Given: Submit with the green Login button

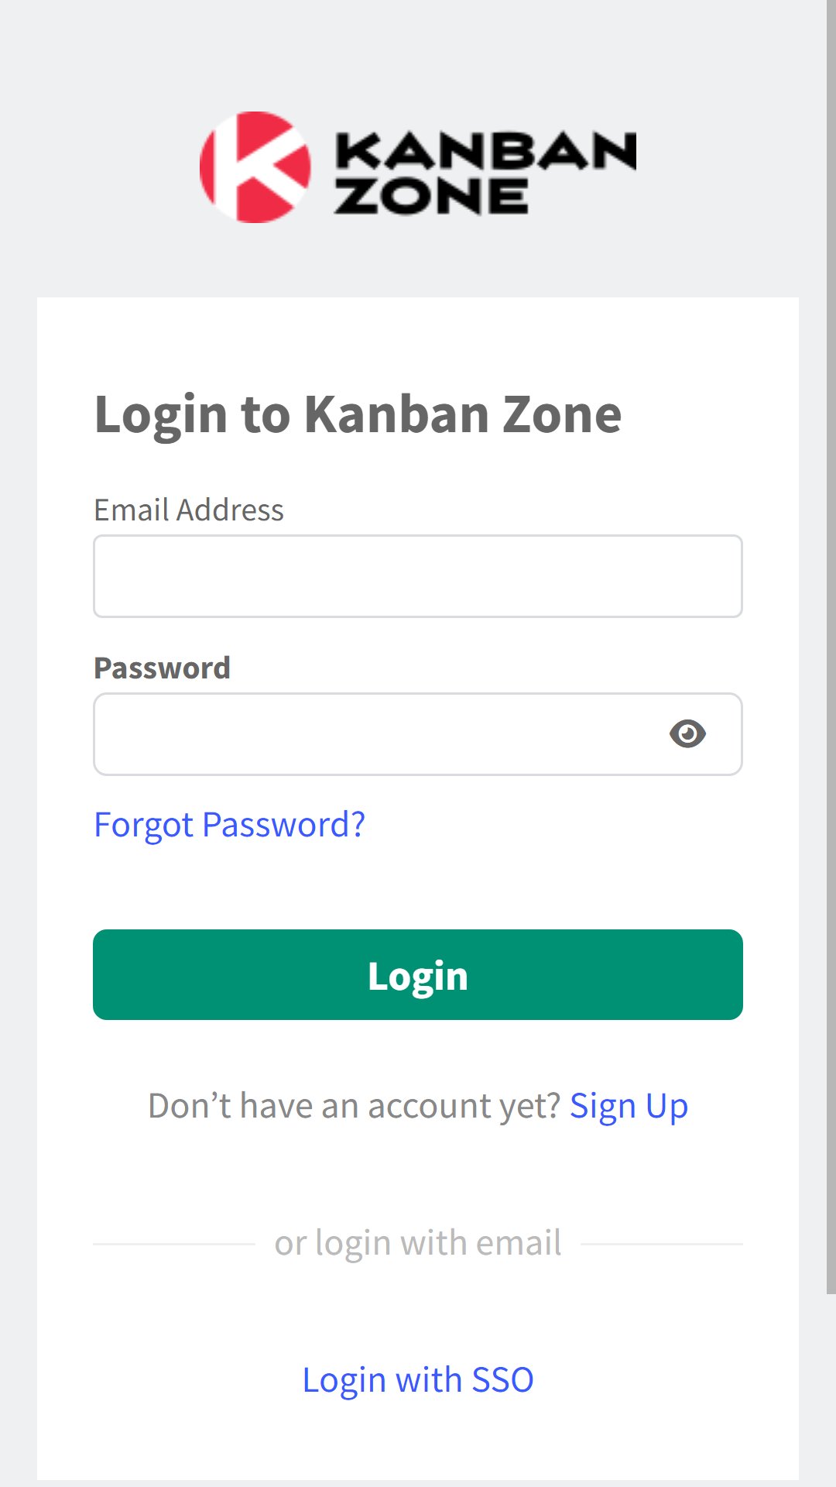Looking at the screenshot, I should 418,974.
